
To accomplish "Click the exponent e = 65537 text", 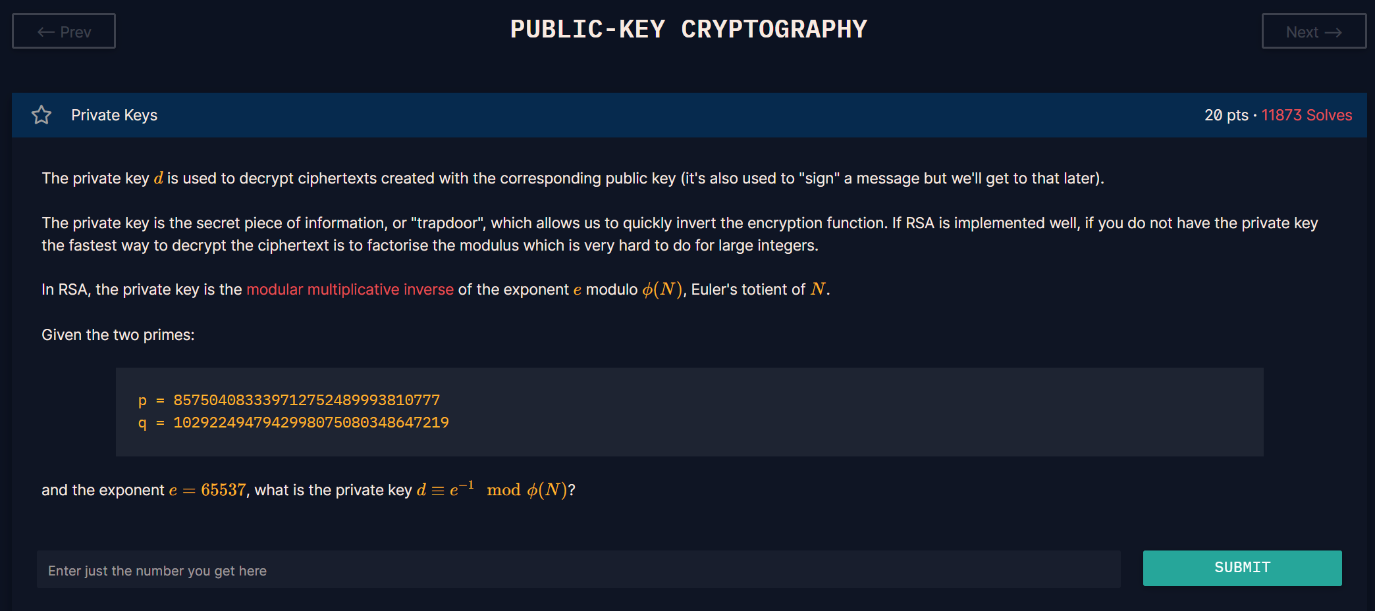I will tap(207, 490).
